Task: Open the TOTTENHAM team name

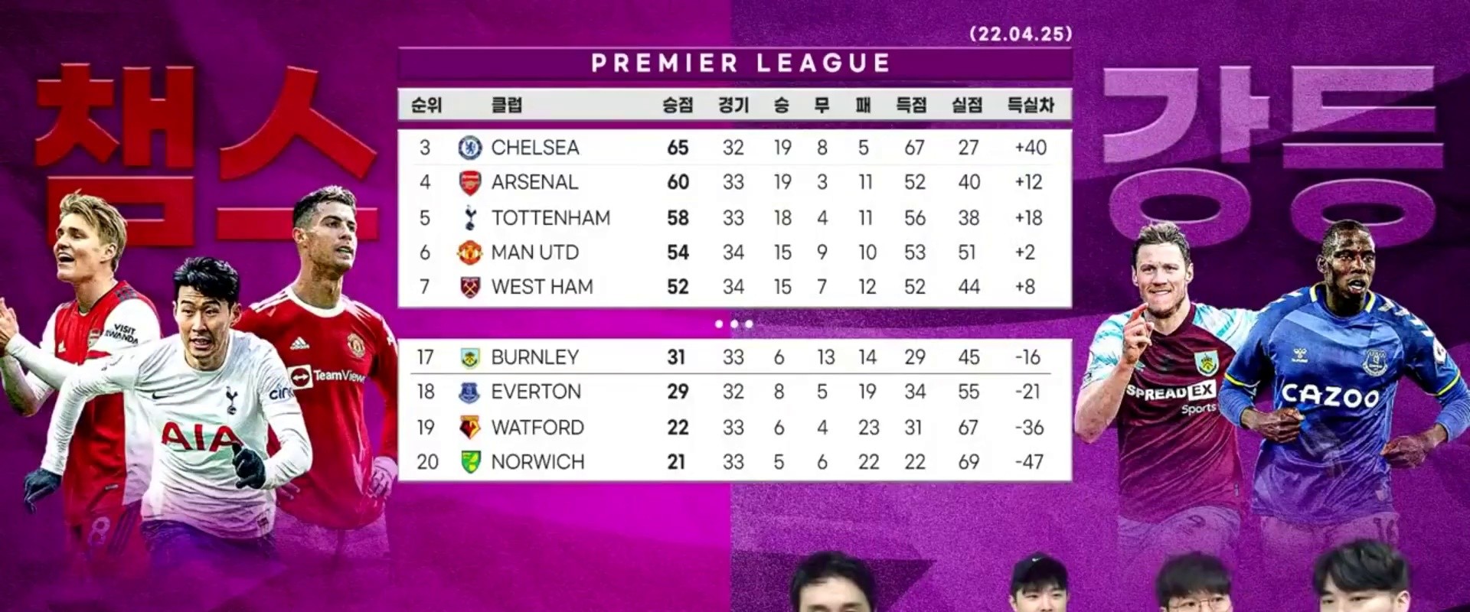Action: (x=550, y=218)
